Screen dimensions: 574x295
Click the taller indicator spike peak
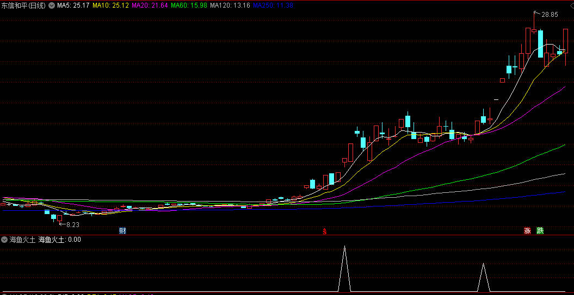coord(344,247)
